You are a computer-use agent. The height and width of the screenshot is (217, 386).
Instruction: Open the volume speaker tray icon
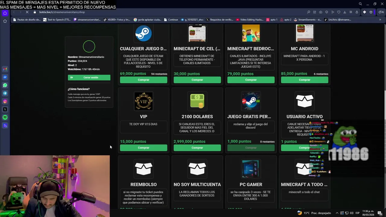coord(351,213)
